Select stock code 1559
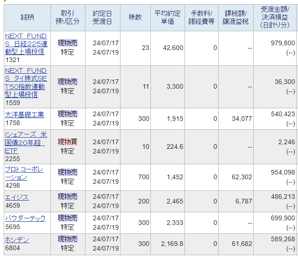The width and height of the screenshot is (298, 259). (x=13, y=103)
